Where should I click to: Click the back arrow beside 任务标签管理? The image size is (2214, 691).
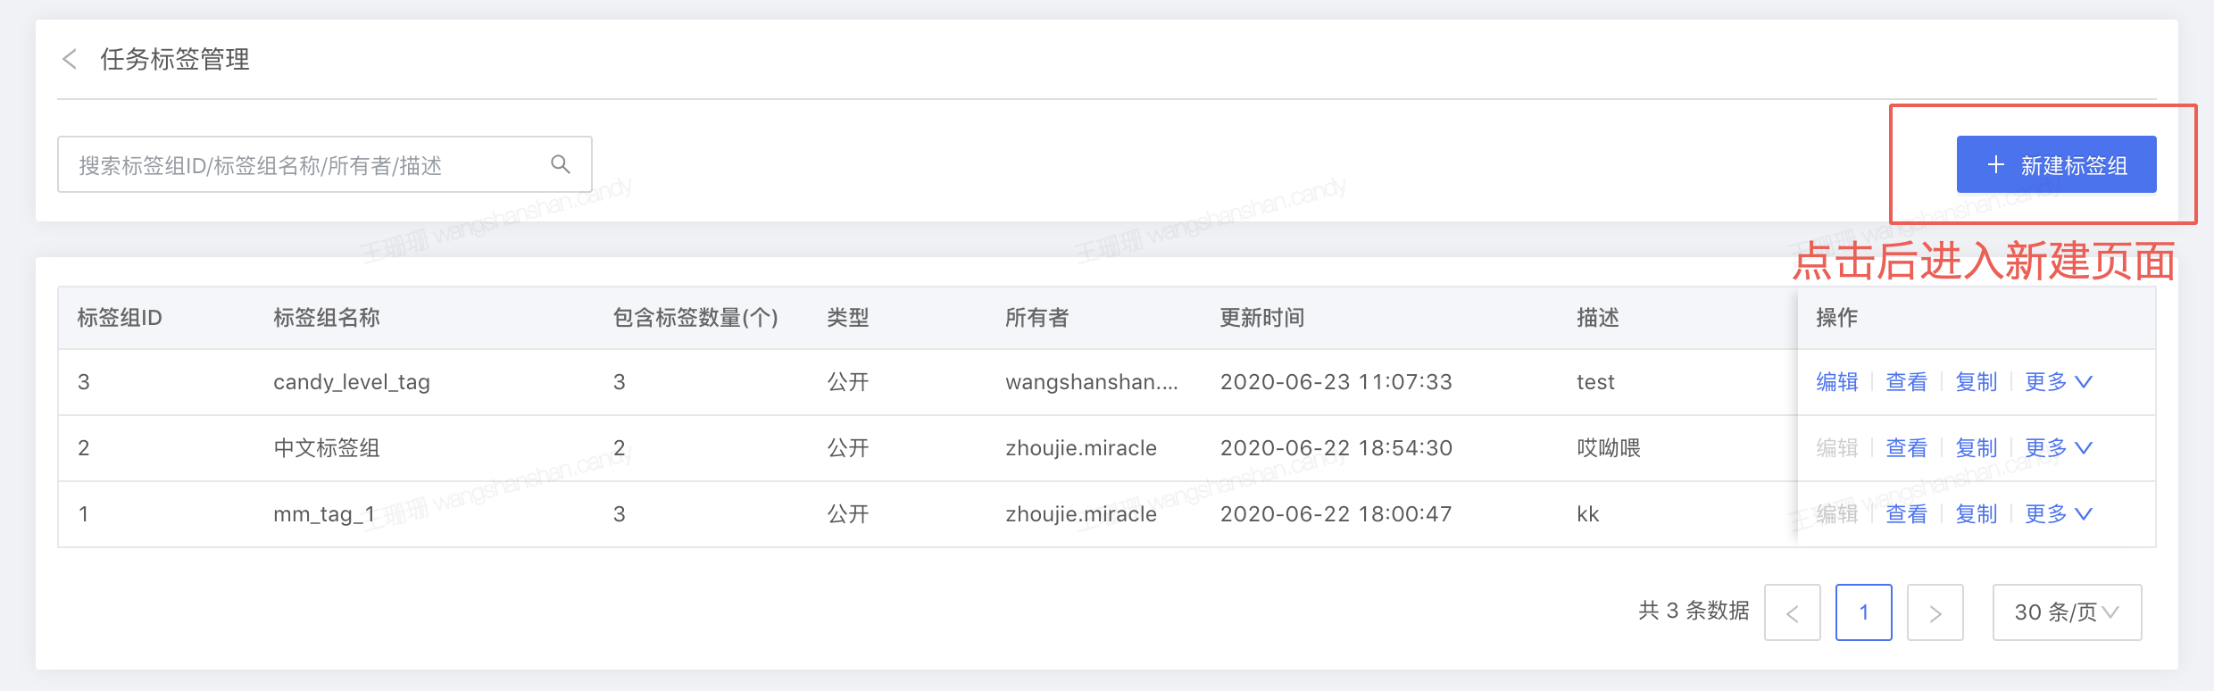70,60
